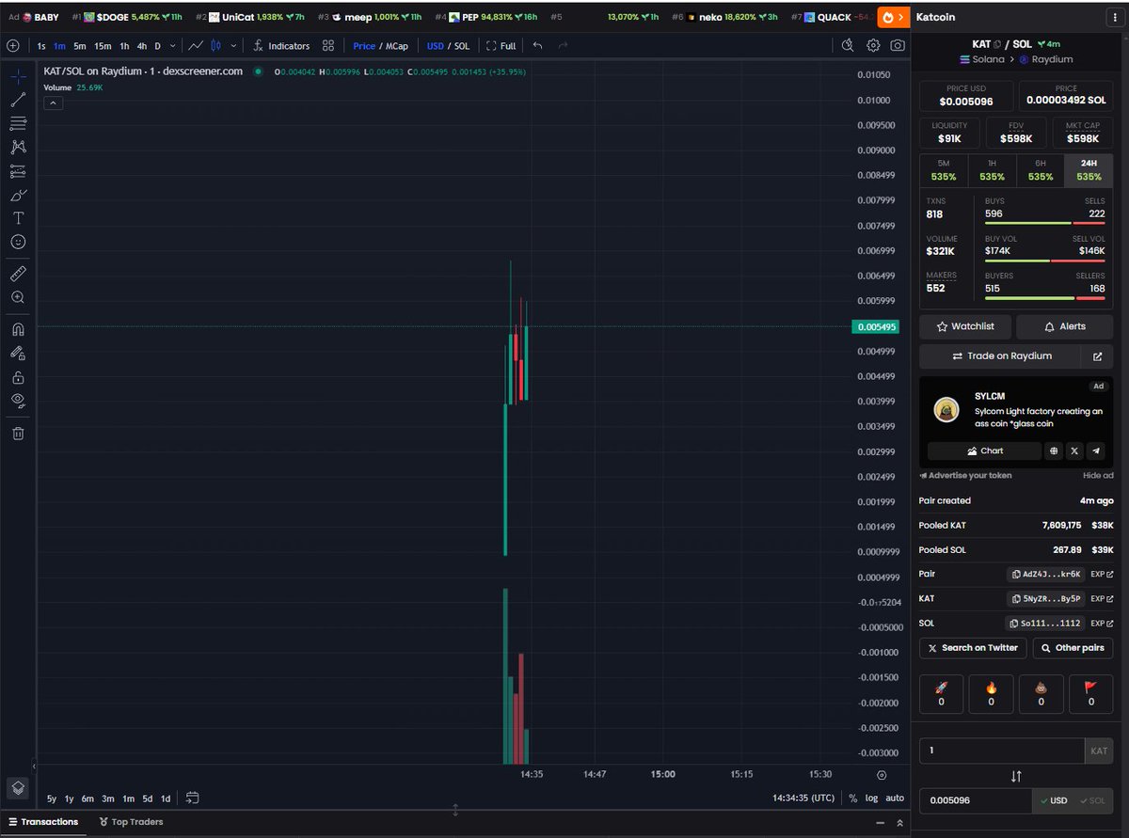This screenshot has height=838, width=1129.
Task: Hide all drawings with eye icon
Action: pyautogui.click(x=18, y=401)
